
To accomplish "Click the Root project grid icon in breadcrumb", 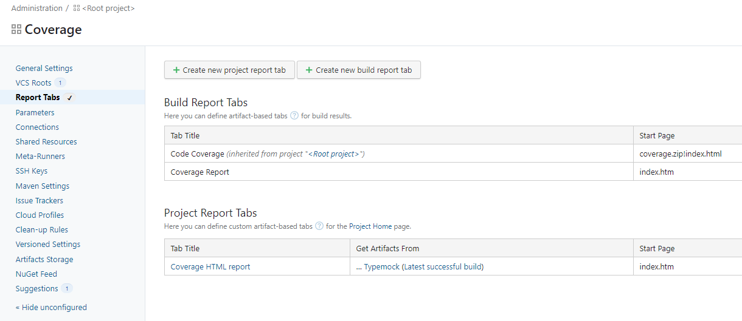I will point(77,8).
